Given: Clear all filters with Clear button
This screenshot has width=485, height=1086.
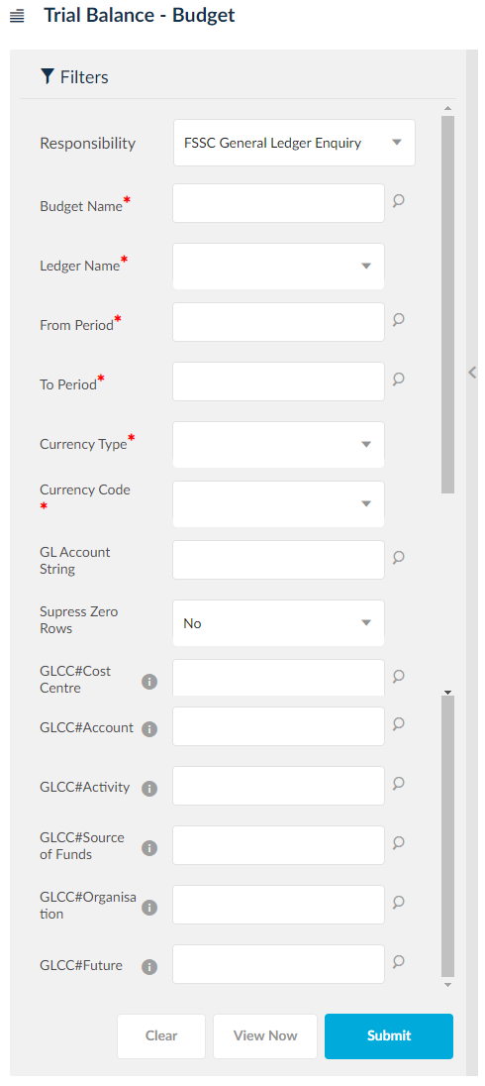Looking at the screenshot, I should point(161,1036).
